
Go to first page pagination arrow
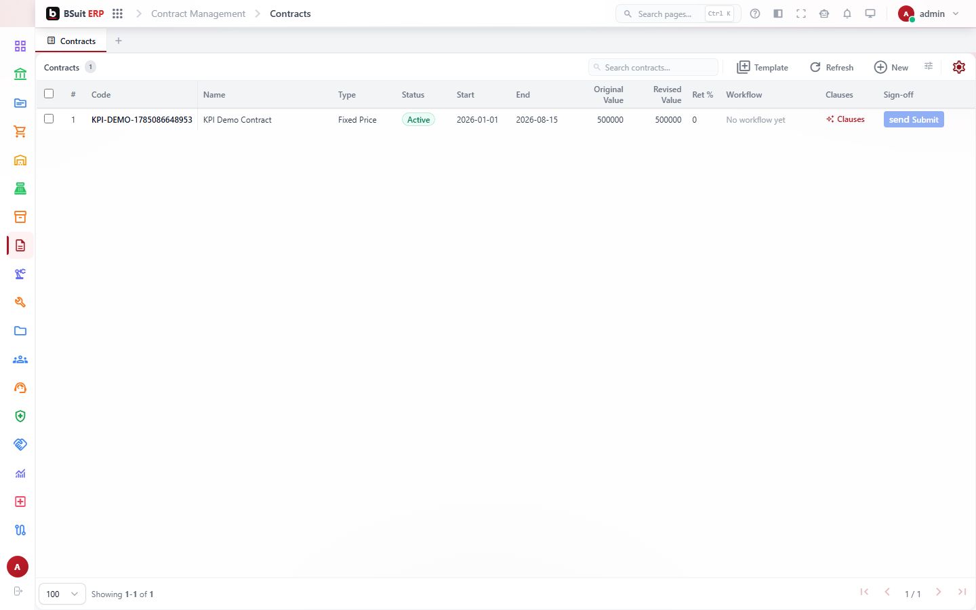click(x=864, y=592)
